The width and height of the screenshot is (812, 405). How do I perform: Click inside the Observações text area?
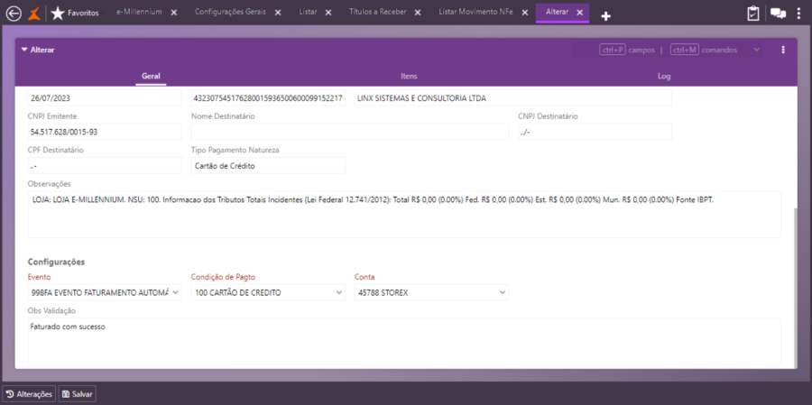[404, 215]
